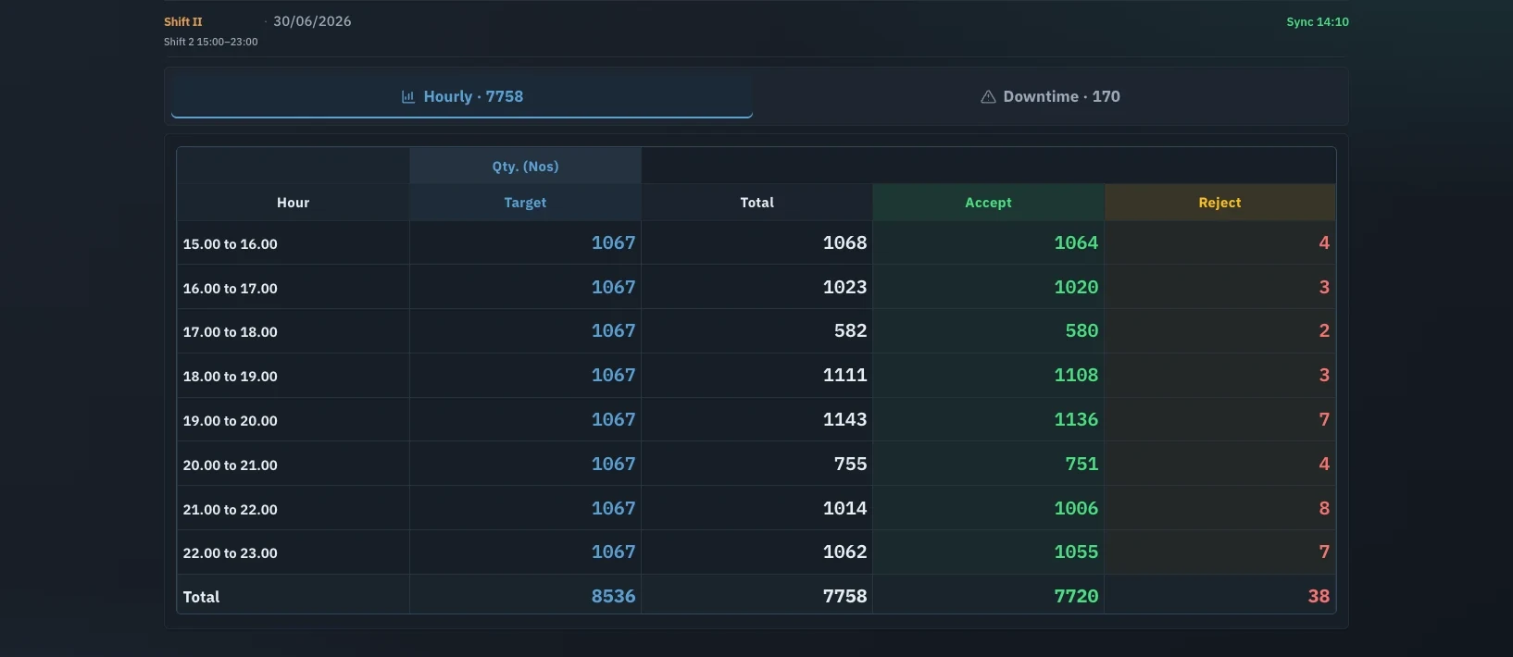Click the grand target total 8536
This screenshot has width=1513, height=657.
point(614,596)
